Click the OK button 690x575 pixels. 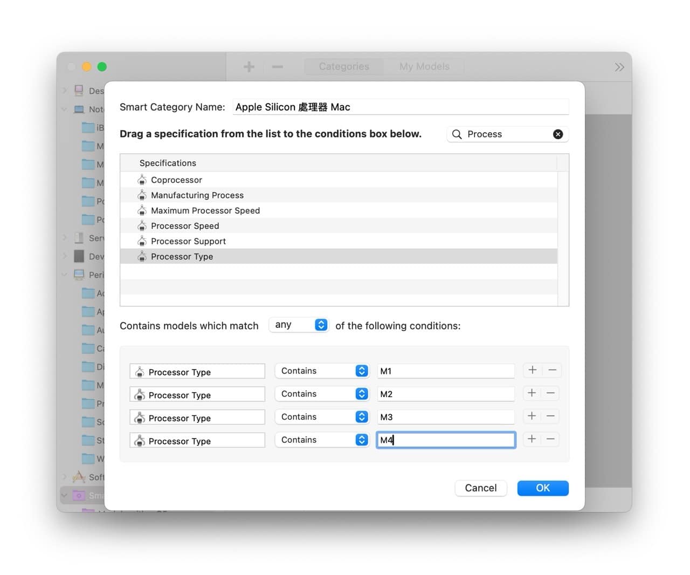coord(543,488)
